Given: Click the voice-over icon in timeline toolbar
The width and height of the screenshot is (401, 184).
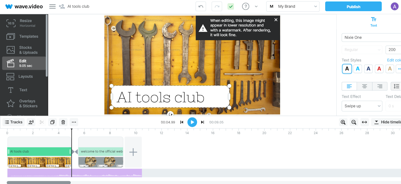Looking at the screenshot, I should click(31, 122).
